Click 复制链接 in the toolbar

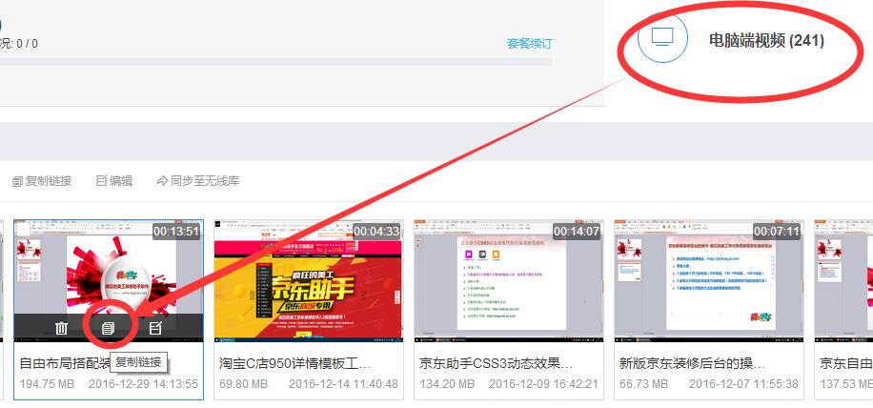[42, 181]
